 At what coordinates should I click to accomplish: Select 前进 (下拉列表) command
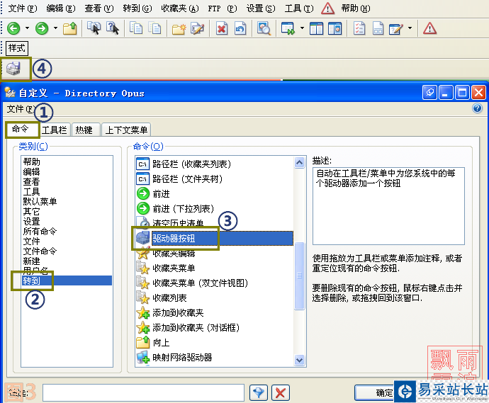click(215, 208)
